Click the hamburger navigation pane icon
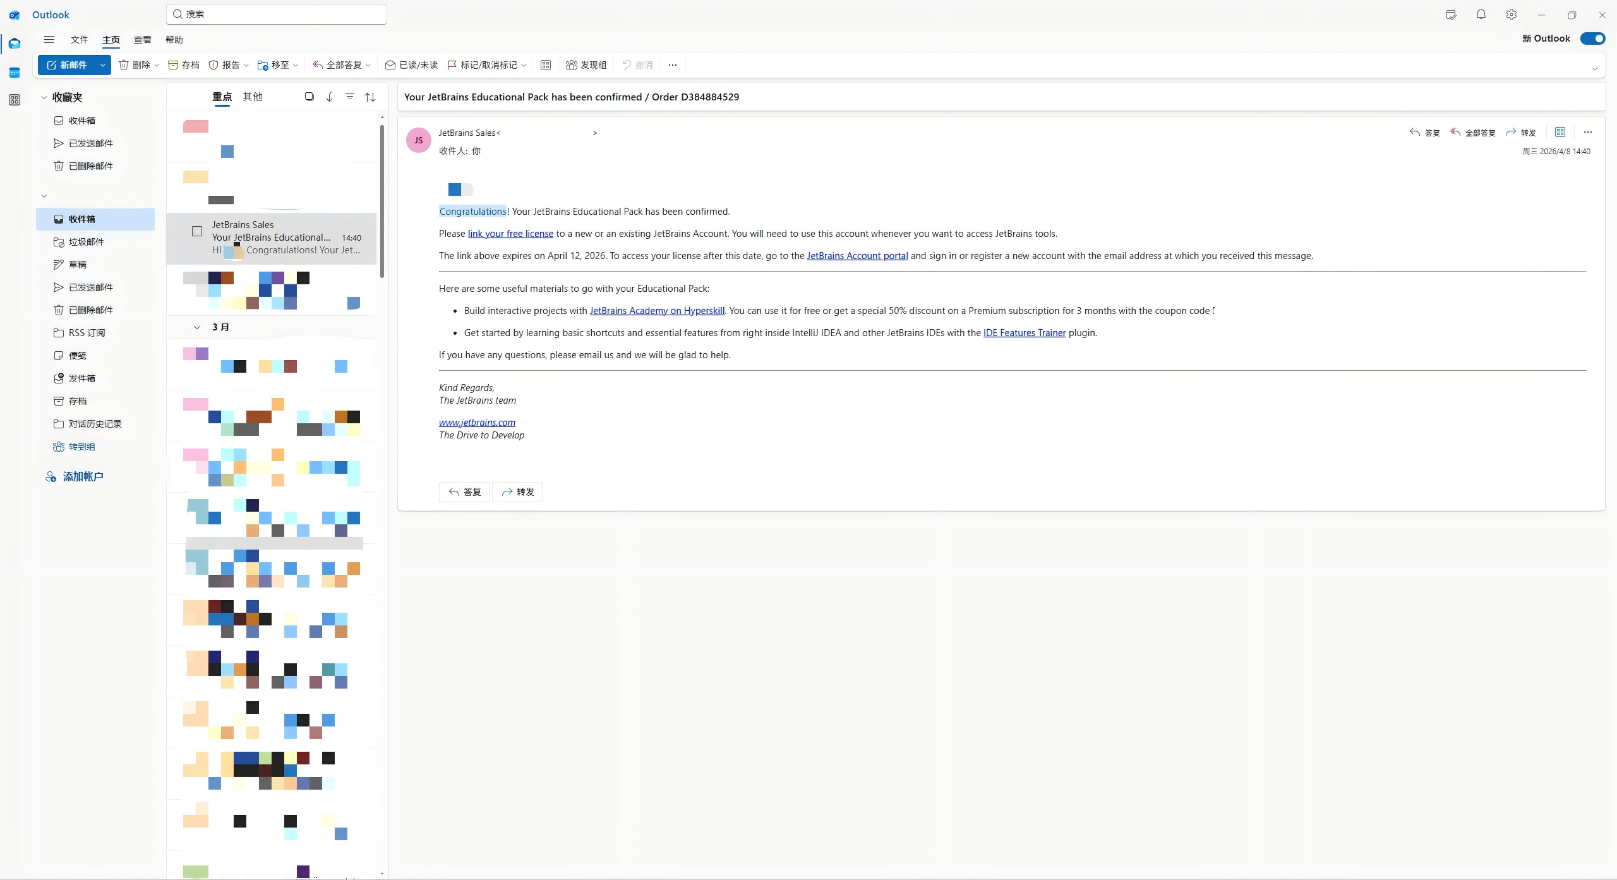This screenshot has height=880, width=1617. [x=49, y=40]
